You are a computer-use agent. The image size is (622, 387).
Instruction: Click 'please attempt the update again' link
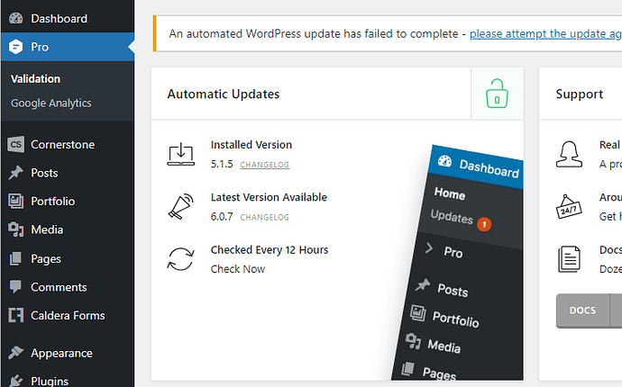(x=545, y=34)
